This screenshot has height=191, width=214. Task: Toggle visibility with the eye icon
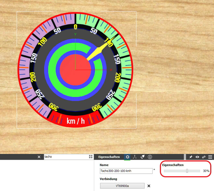(x=197, y=157)
